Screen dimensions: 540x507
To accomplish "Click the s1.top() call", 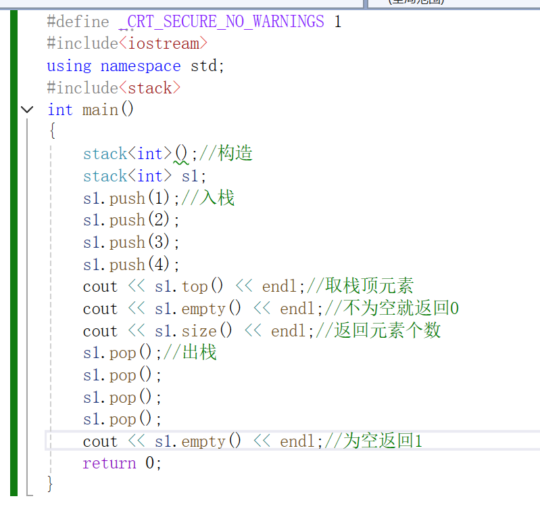I will coord(189,286).
